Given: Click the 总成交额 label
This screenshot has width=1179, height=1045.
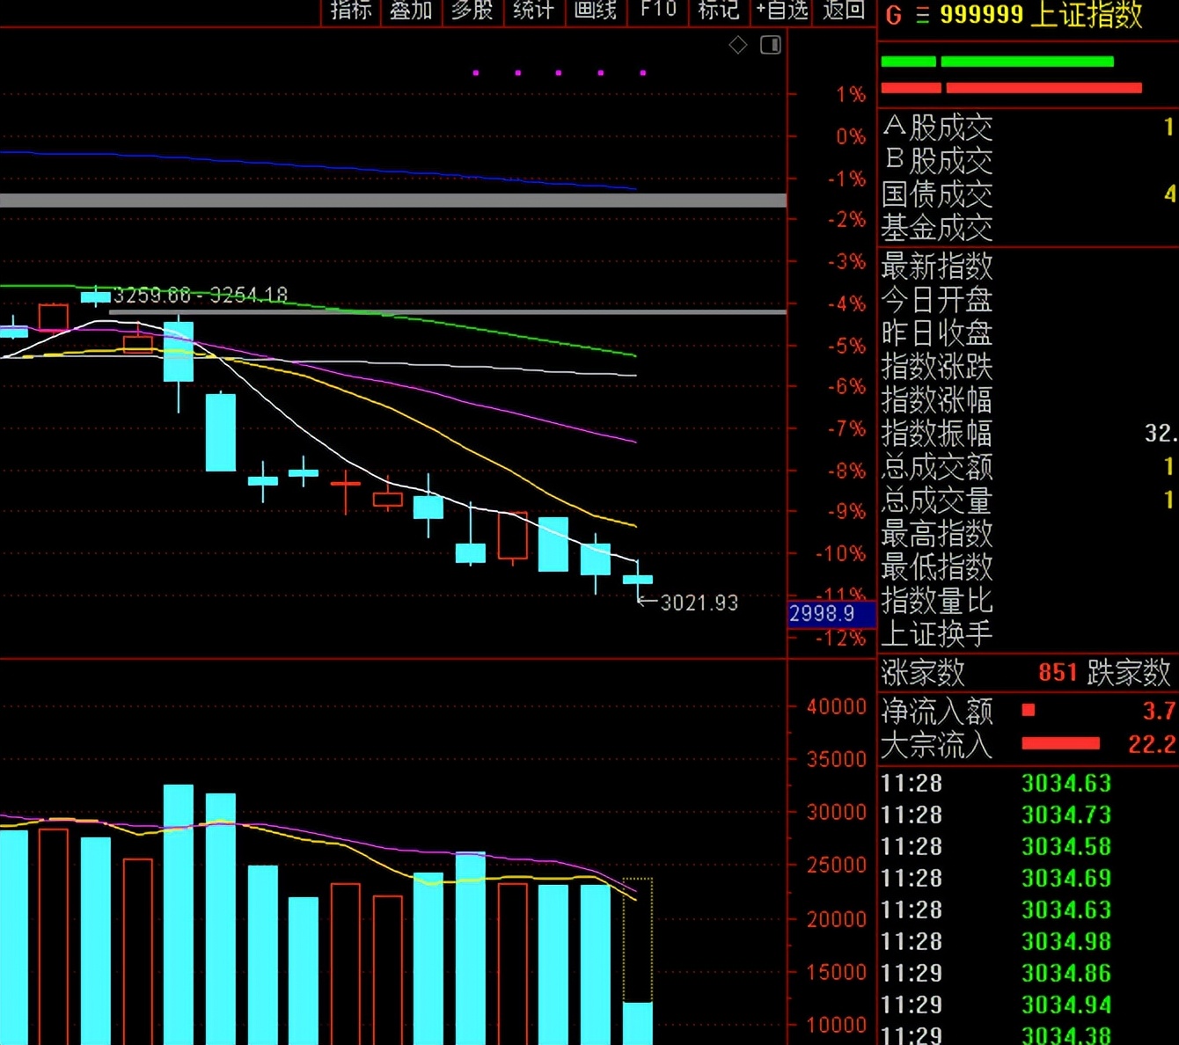Looking at the screenshot, I should pos(937,467).
